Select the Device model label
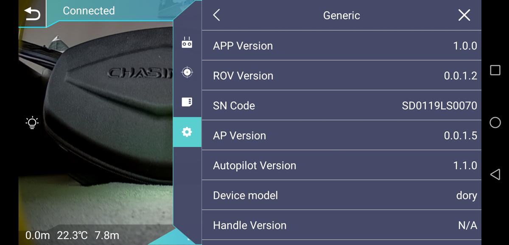Screen dimensions: 509x245 click(x=246, y=195)
